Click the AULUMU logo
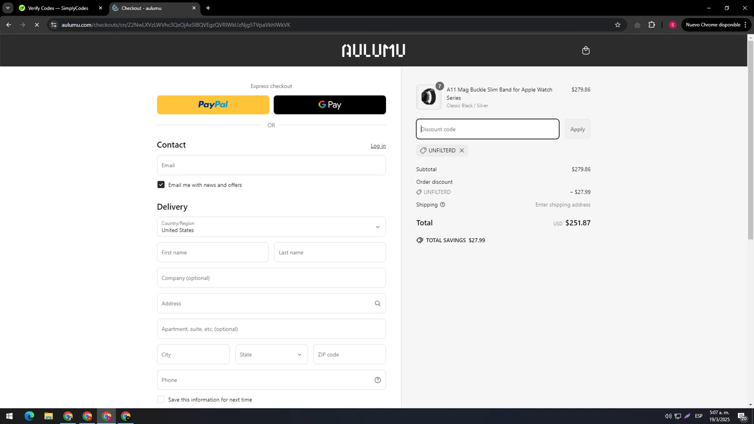 (373, 50)
